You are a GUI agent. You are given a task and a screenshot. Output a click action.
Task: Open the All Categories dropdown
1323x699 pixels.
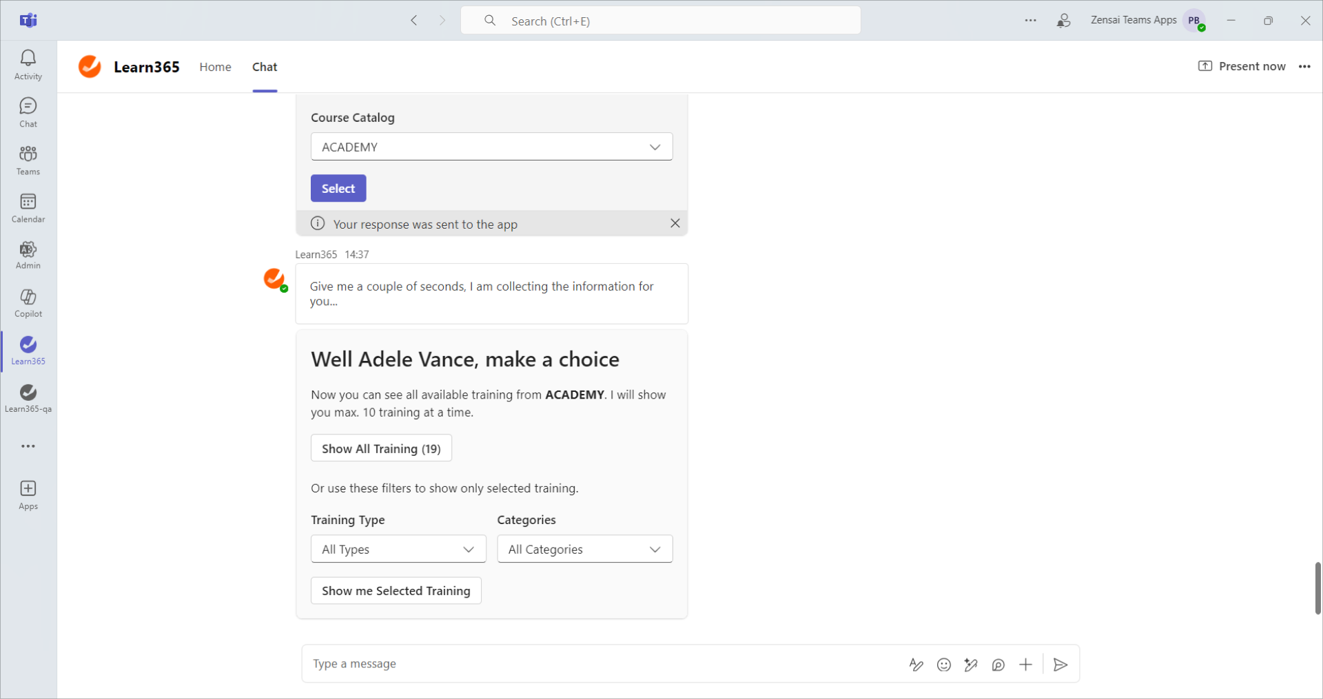tap(584, 549)
